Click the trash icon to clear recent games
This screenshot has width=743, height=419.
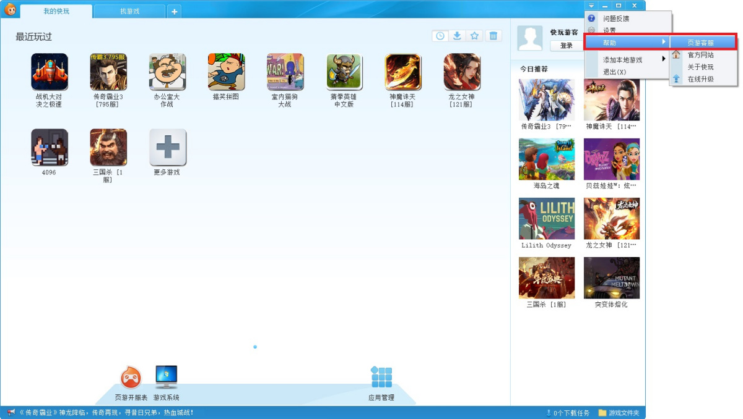click(x=493, y=36)
